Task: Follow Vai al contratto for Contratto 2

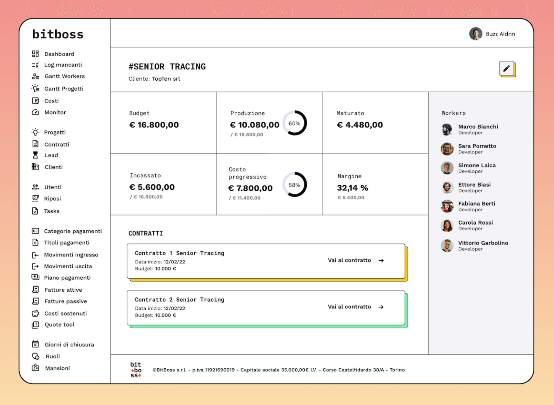Action: 355,307
